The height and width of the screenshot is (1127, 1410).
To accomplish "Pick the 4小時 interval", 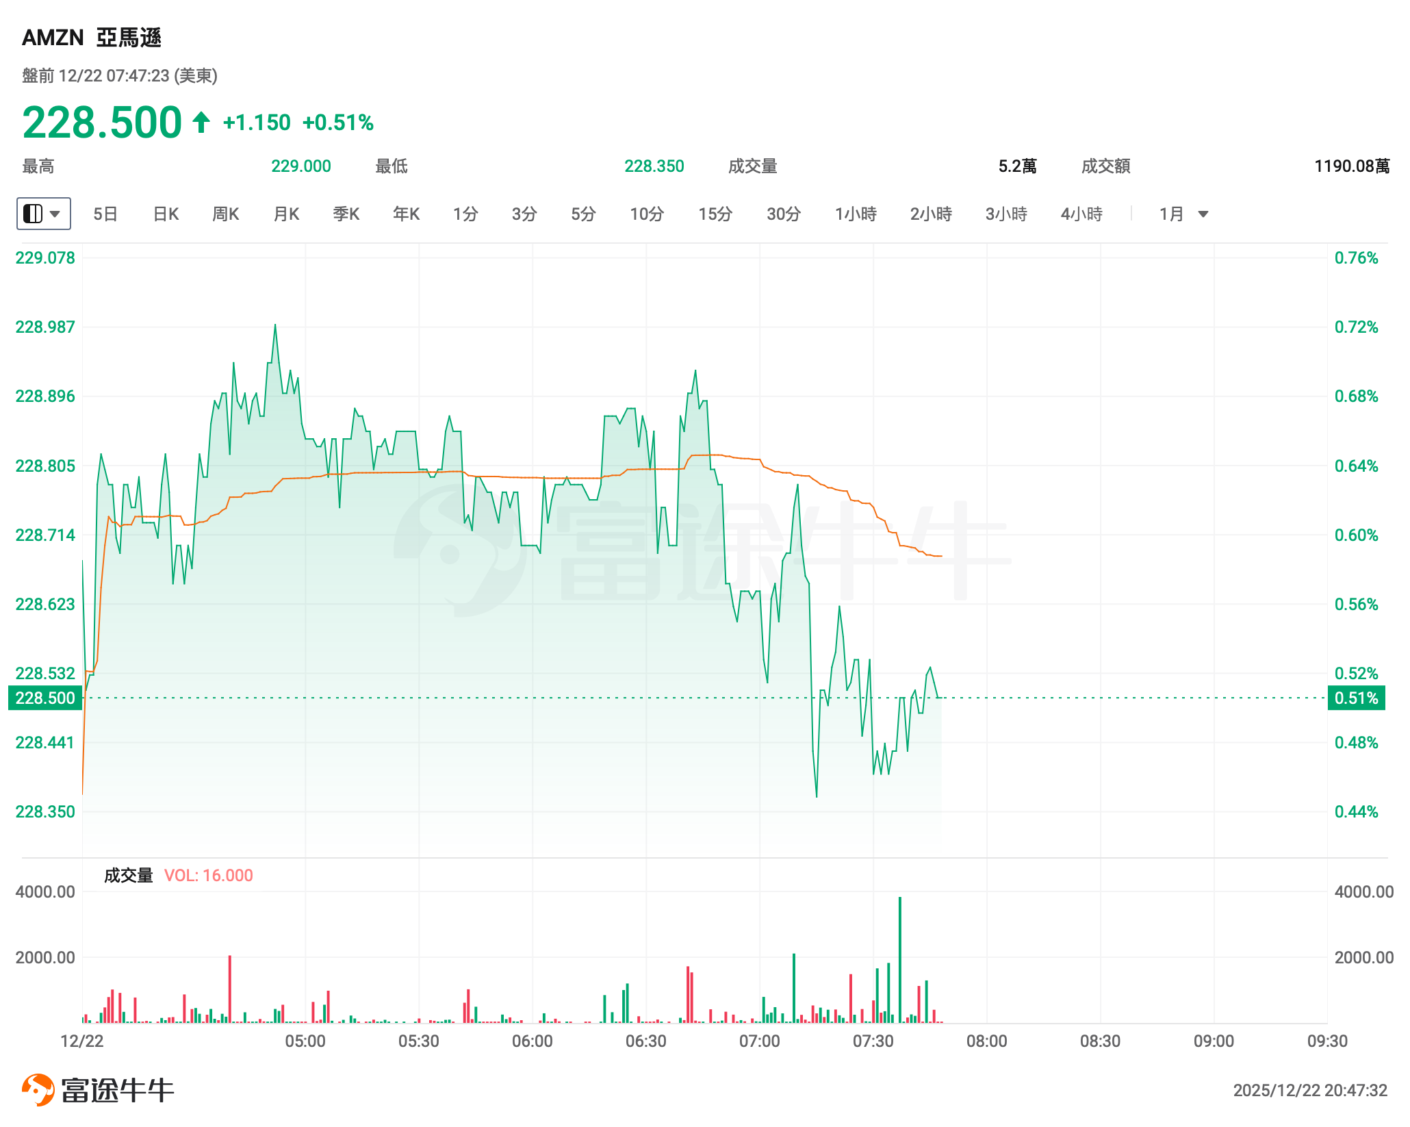I will pos(1081,214).
